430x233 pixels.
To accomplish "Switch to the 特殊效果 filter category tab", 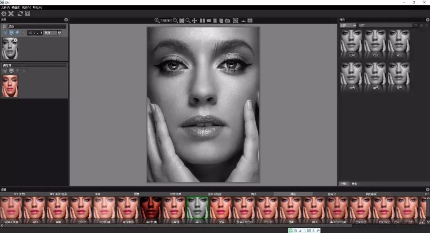I will (176, 194).
